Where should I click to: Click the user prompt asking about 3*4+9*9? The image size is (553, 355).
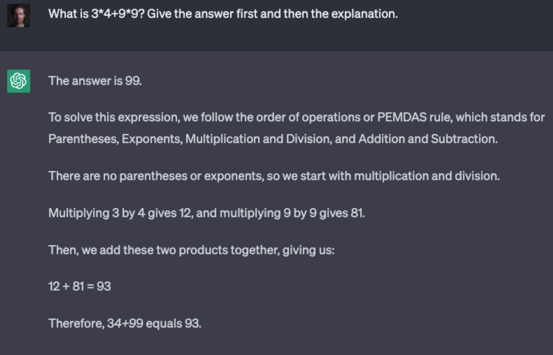(x=223, y=14)
